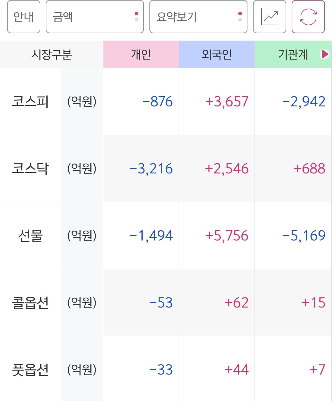Select the 풋옵션 row label
The width and height of the screenshot is (332, 401).
click(30, 370)
